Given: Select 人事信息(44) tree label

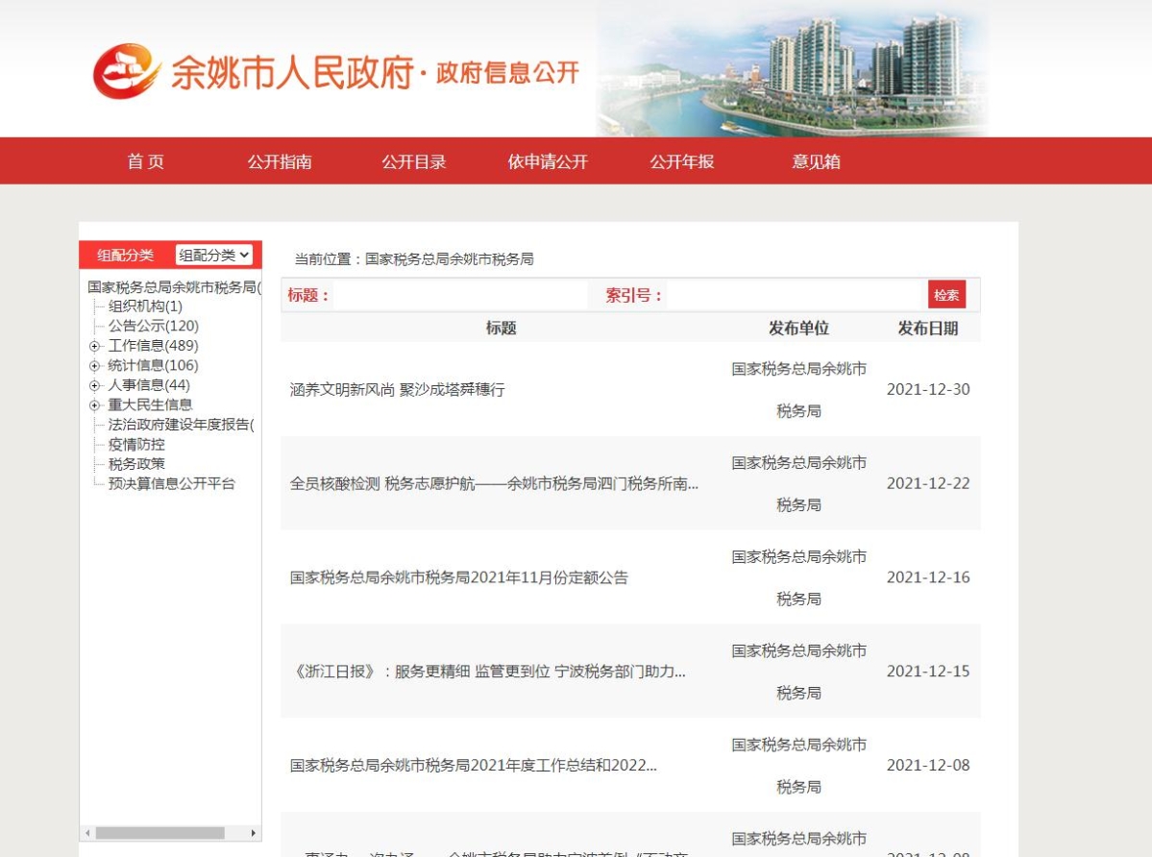Looking at the screenshot, I should point(148,385).
